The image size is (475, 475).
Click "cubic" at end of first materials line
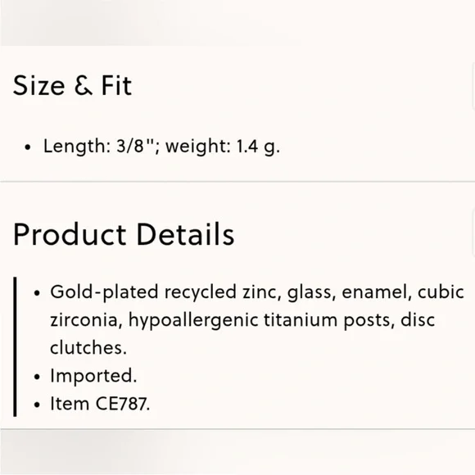[441, 292]
